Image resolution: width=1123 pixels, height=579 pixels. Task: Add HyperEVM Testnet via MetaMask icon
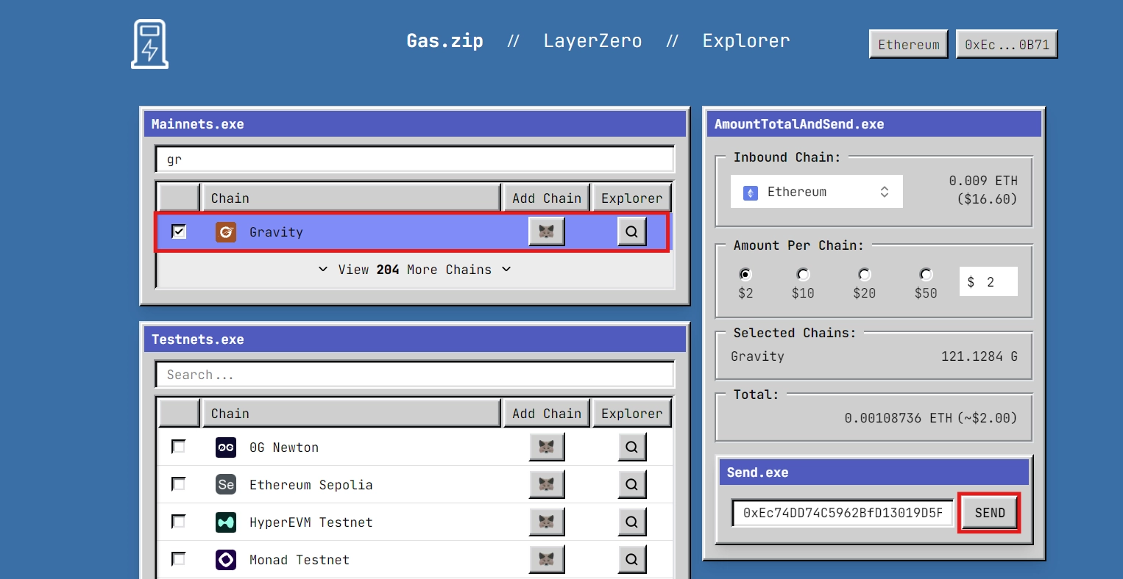click(546, 522)
